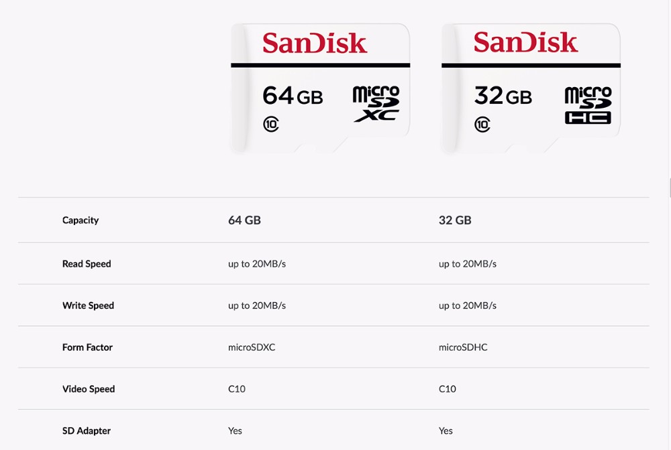Select the Video Speed row label
The height and width of the screenshot is (450, 671).
point(89,389)
